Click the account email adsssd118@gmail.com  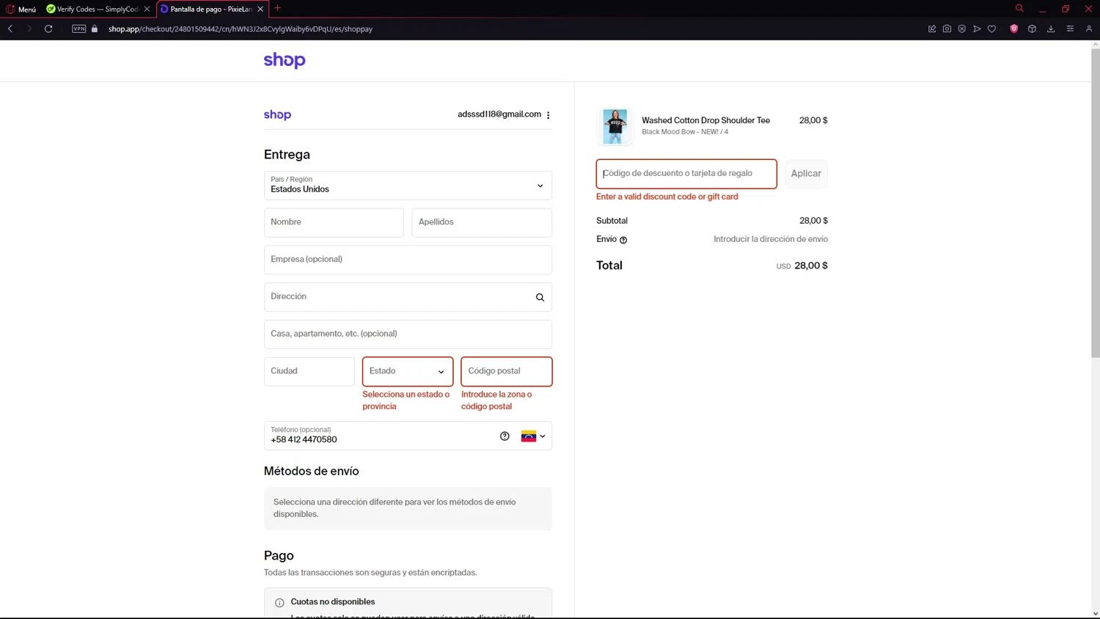click(x=499, y=114)
